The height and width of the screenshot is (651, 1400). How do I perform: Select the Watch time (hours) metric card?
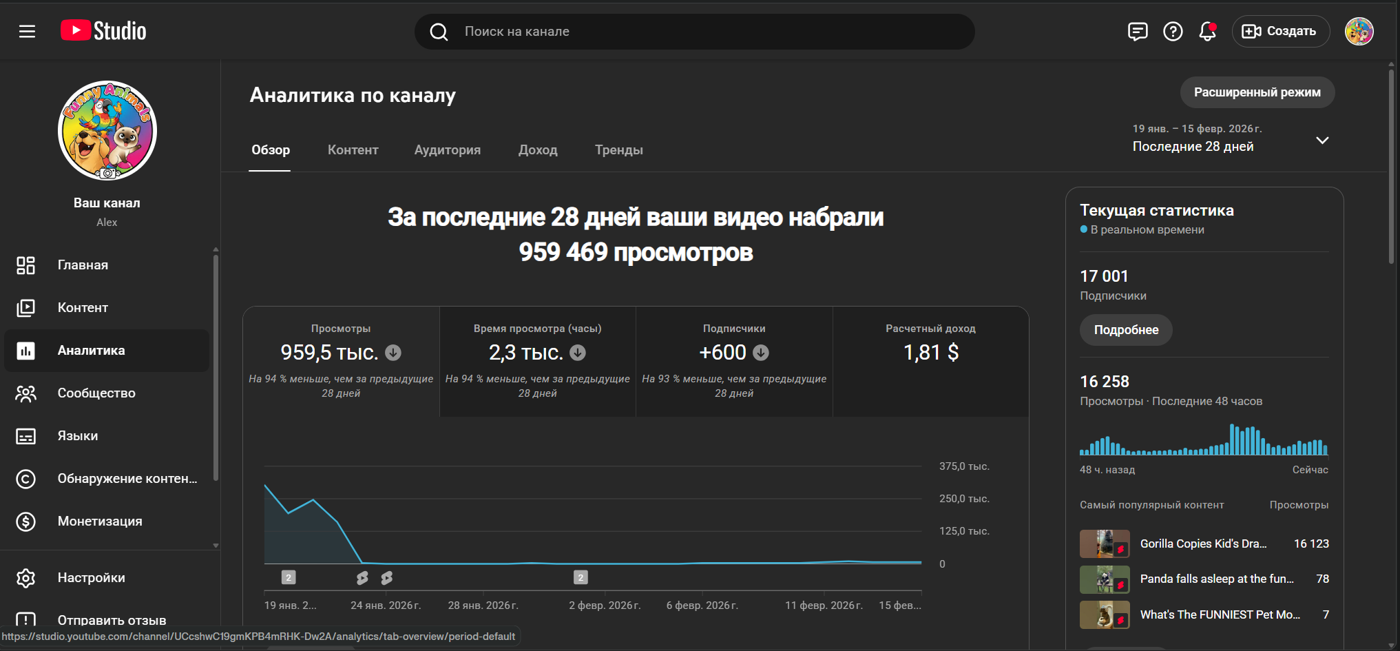[x=537, y=362]
